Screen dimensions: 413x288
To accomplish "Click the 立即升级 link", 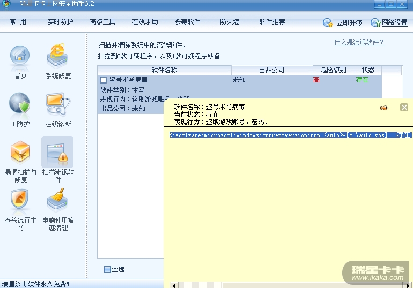I will [350, 23].
